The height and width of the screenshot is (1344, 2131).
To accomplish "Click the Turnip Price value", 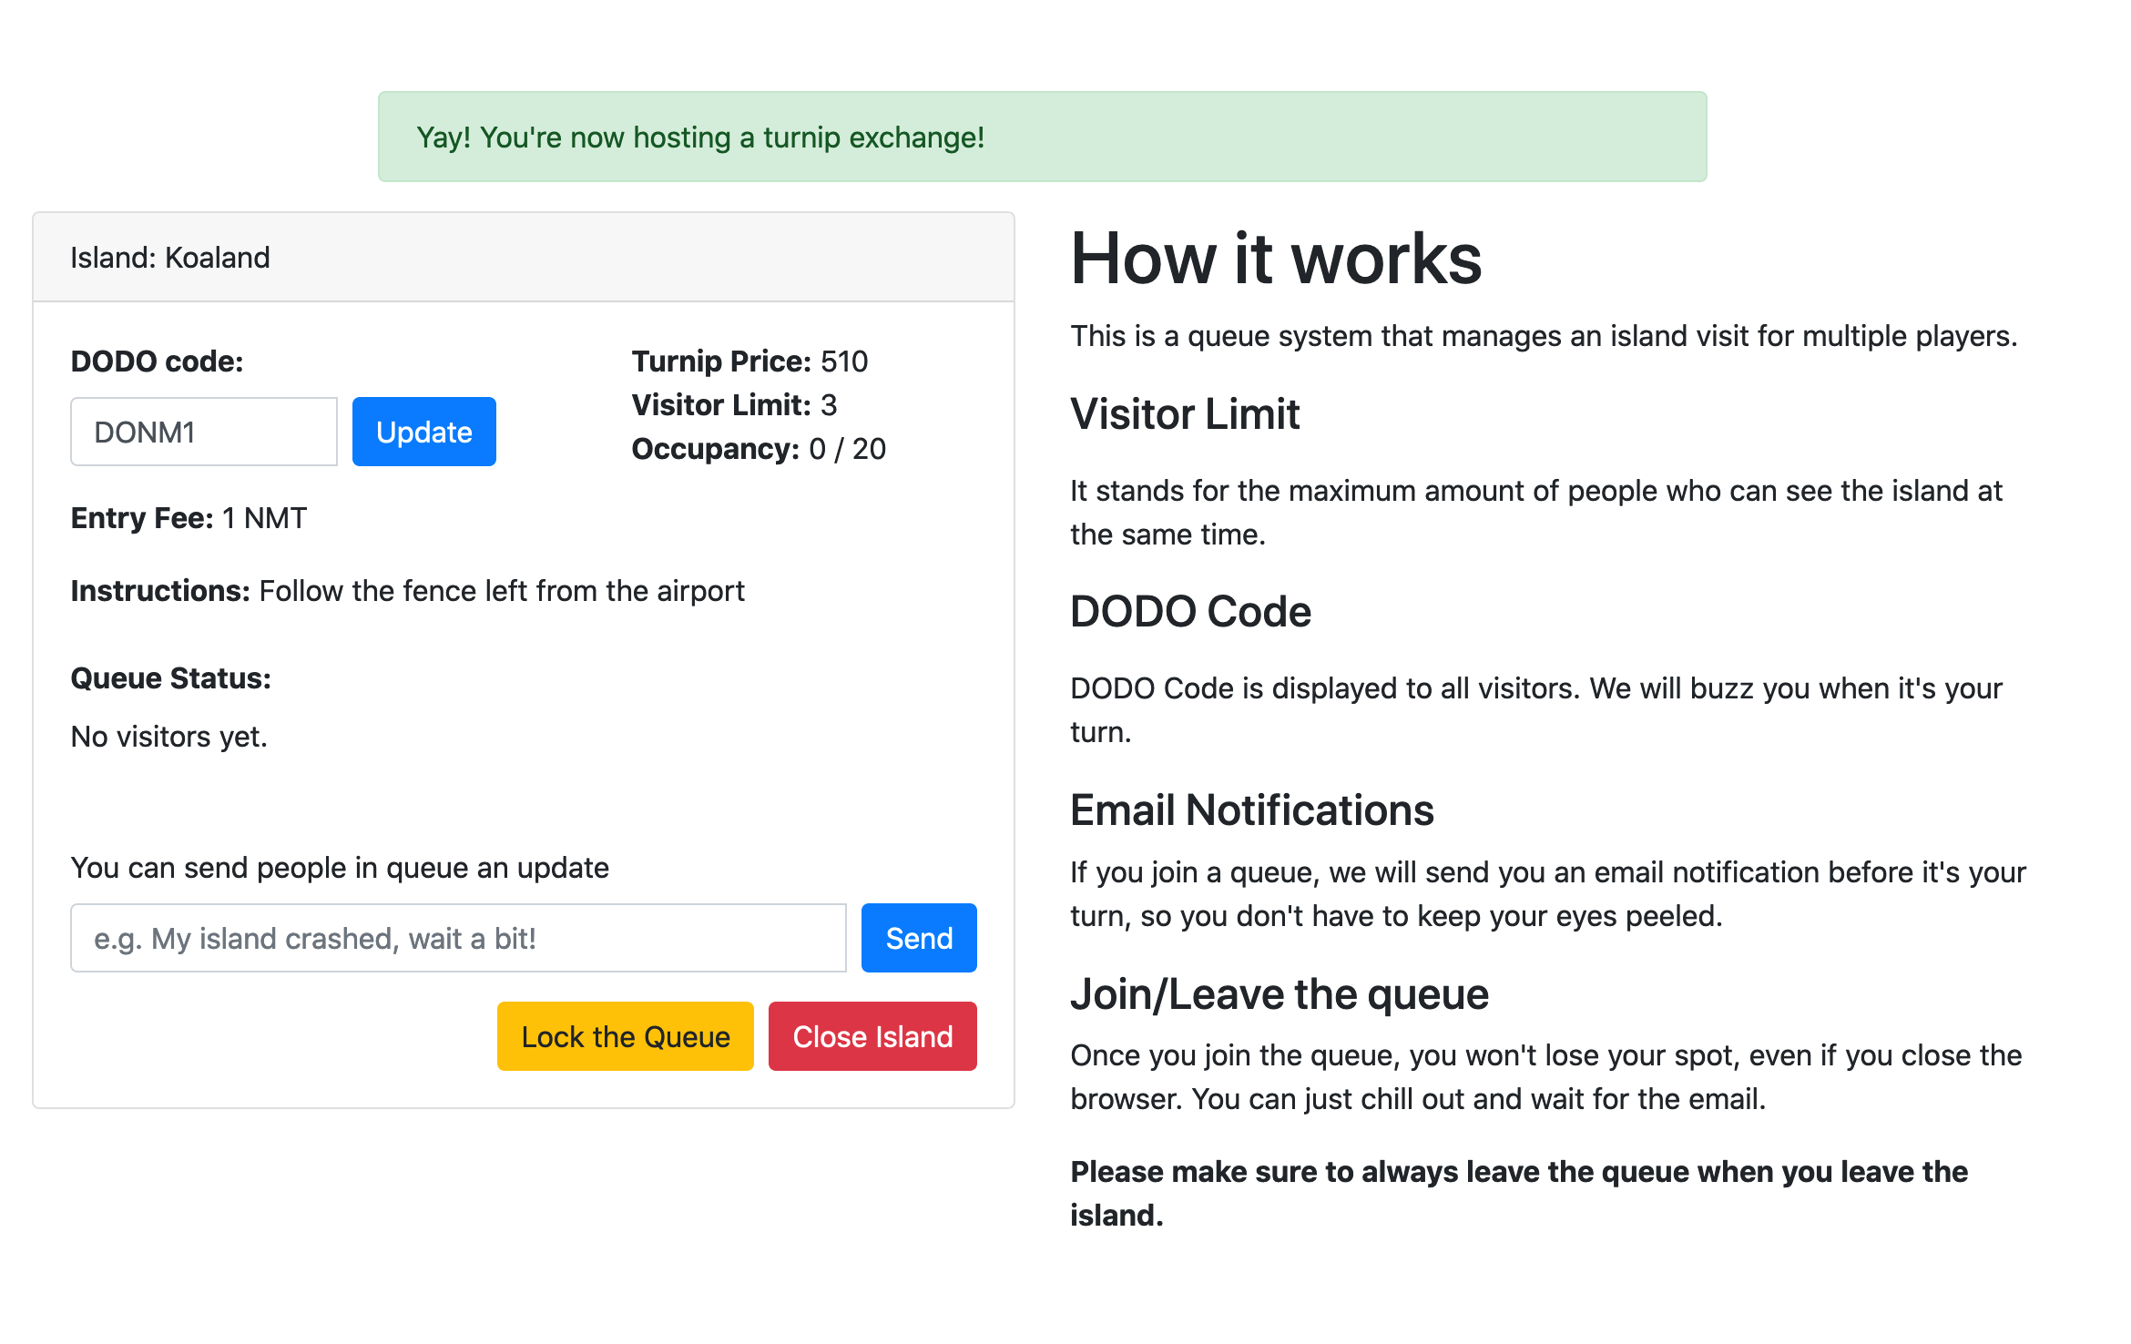I will coord(843,361).
